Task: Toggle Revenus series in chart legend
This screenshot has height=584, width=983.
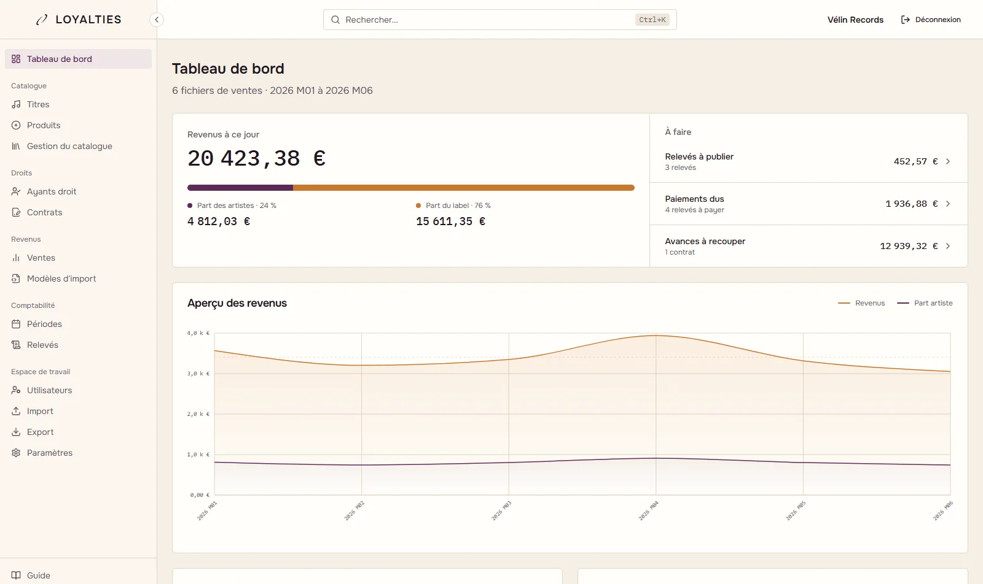Action: pos(861,303)
